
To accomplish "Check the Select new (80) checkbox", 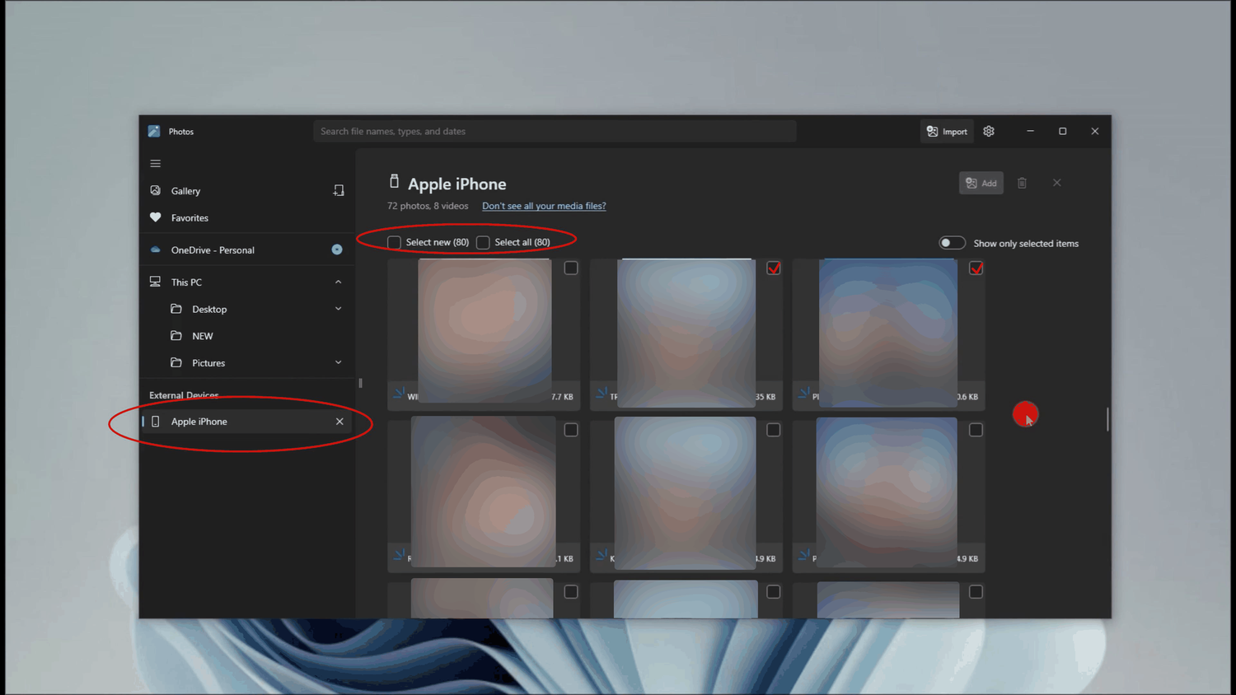I will [x=394, y=242].
